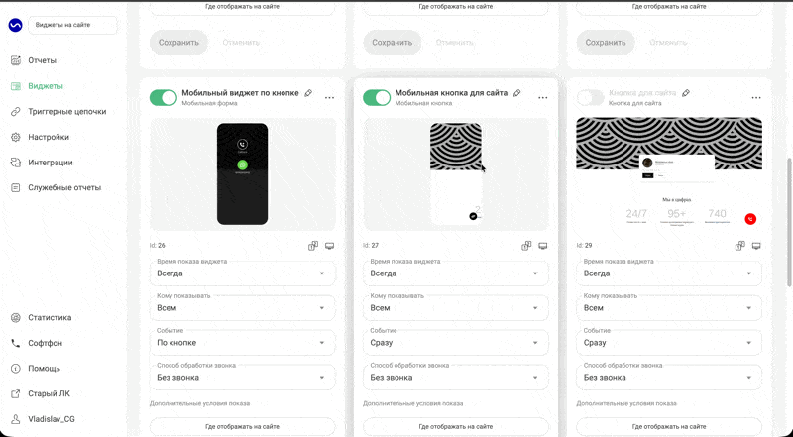This screenshot has width=793, height=437.
Task: Click desktop preview icon for widget Id: 27
Action: click(x=542, y=246)
